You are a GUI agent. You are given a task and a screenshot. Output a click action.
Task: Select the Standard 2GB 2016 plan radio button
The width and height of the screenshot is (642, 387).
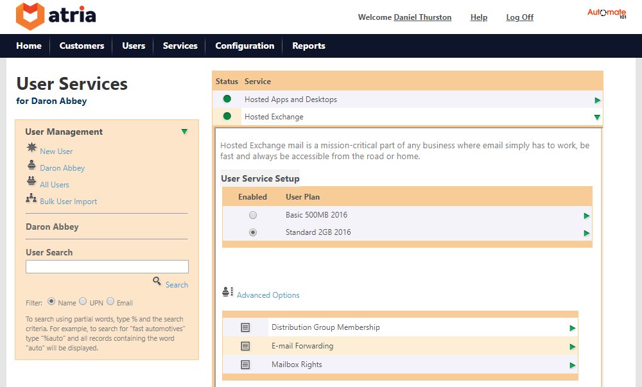[x=253, y=232]
